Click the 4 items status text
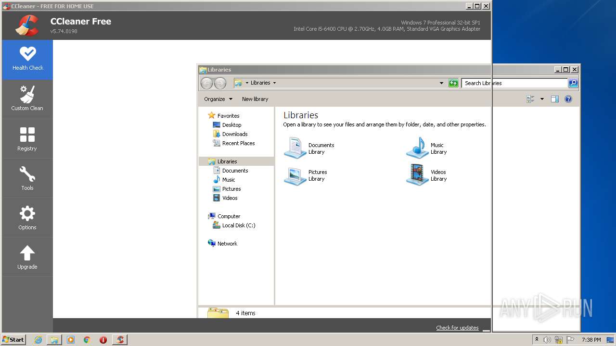 pos(245,313)
